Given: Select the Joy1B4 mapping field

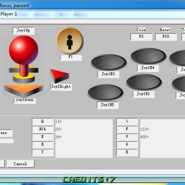Looking at the screenshot, I should [x=148, y=68].
